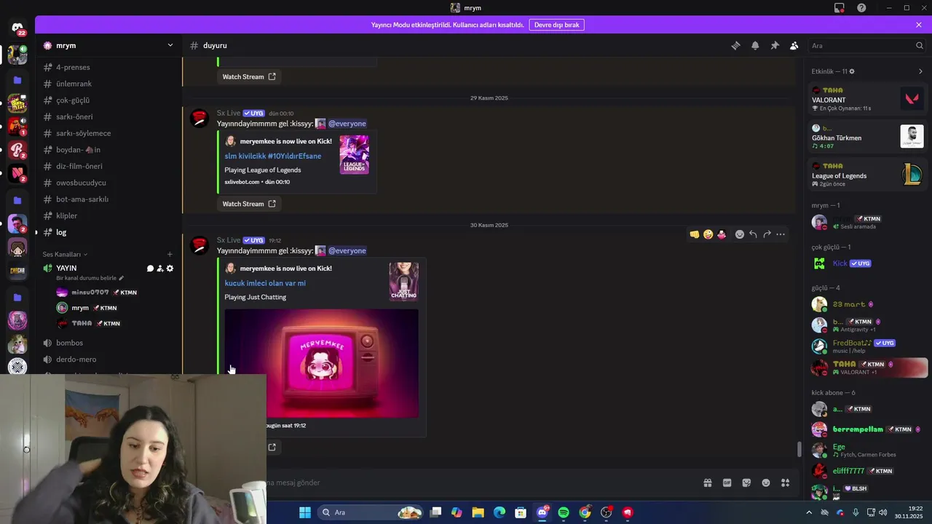Open the gift icon in message bar
The height and width of the screenshot is (524, 932).
pos(707,483)
